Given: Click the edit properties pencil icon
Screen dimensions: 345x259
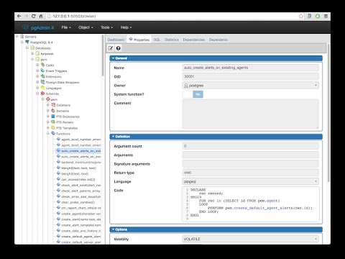Looking at the screenshot, I should coord(111,48).
